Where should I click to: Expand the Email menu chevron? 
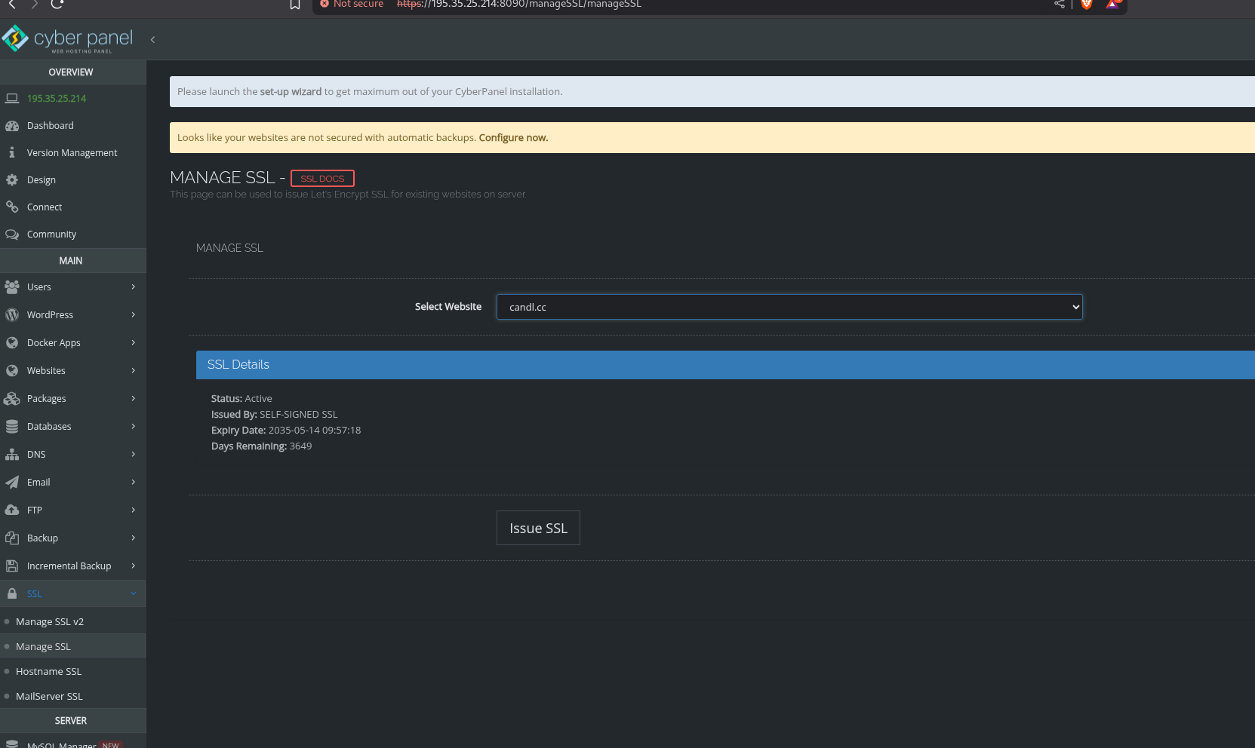click(x=133, y=482)
